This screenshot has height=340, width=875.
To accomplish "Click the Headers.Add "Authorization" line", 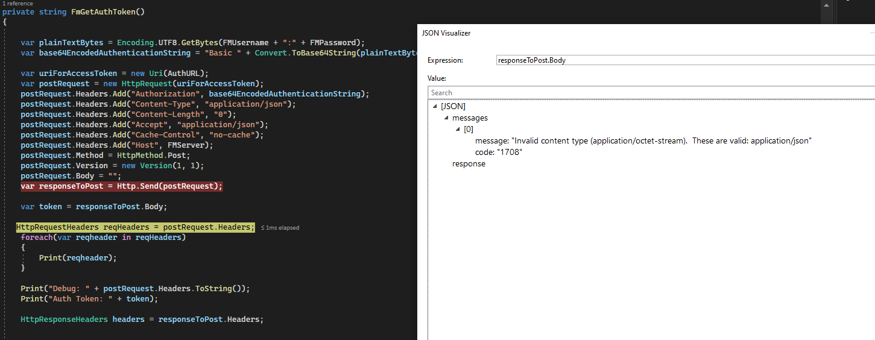I will [195, 94].
